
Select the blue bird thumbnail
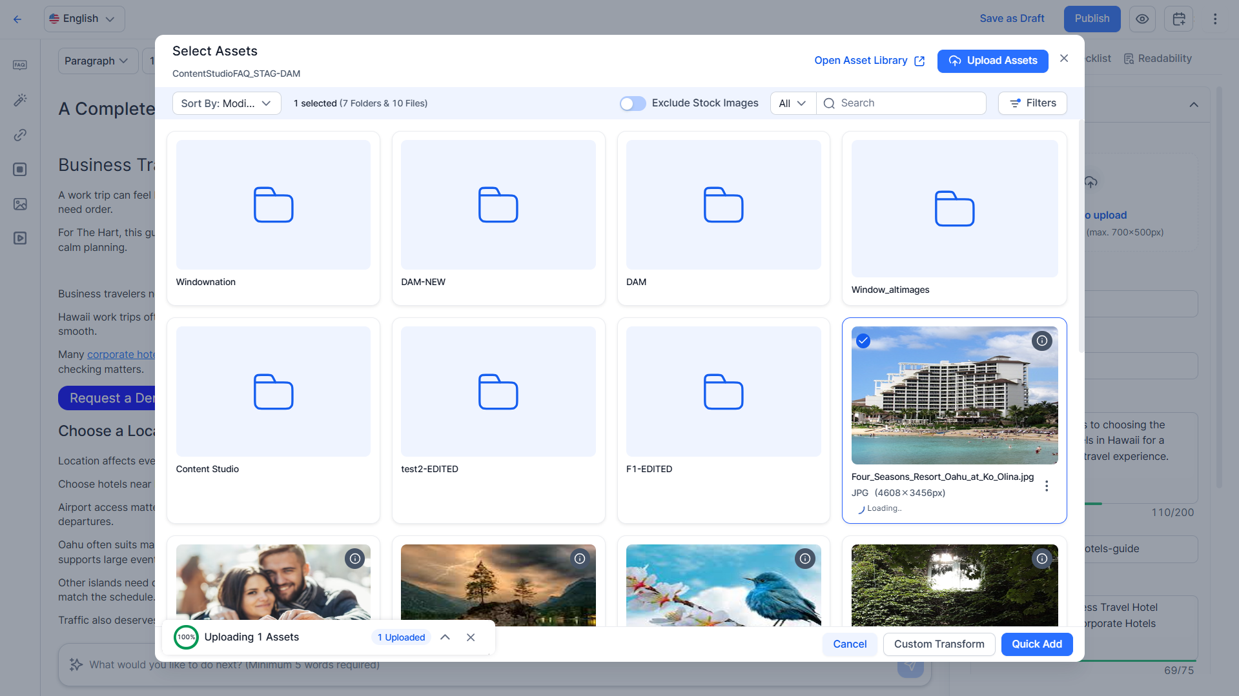723,585
